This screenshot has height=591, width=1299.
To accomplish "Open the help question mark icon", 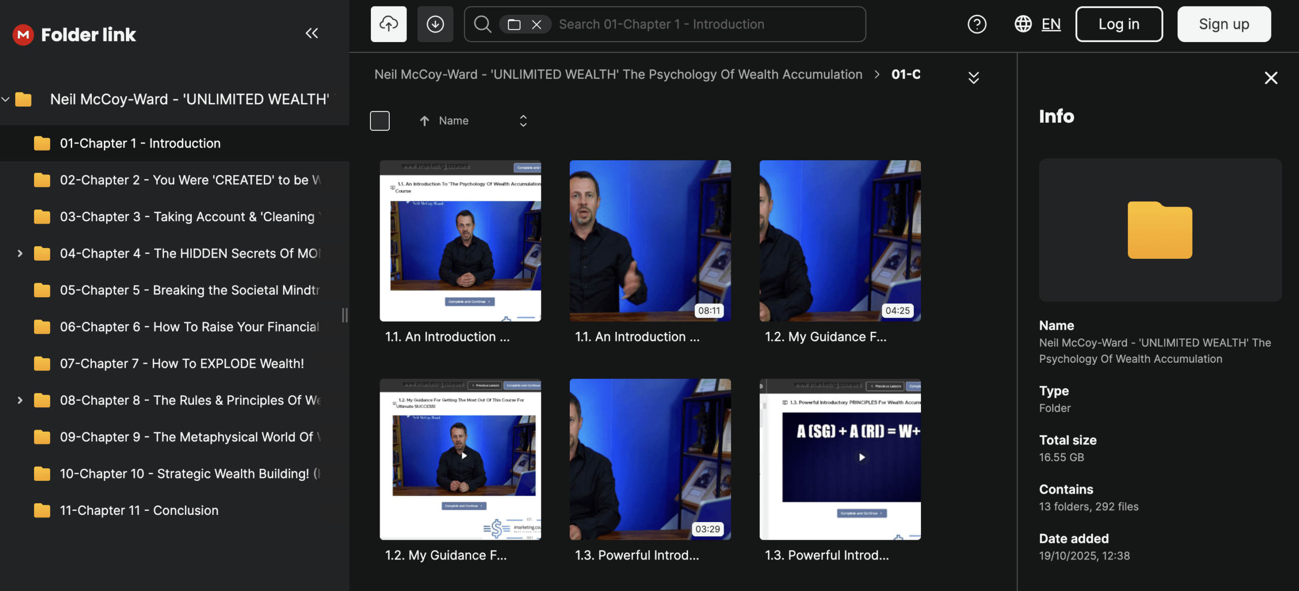I will pos(977,24).
